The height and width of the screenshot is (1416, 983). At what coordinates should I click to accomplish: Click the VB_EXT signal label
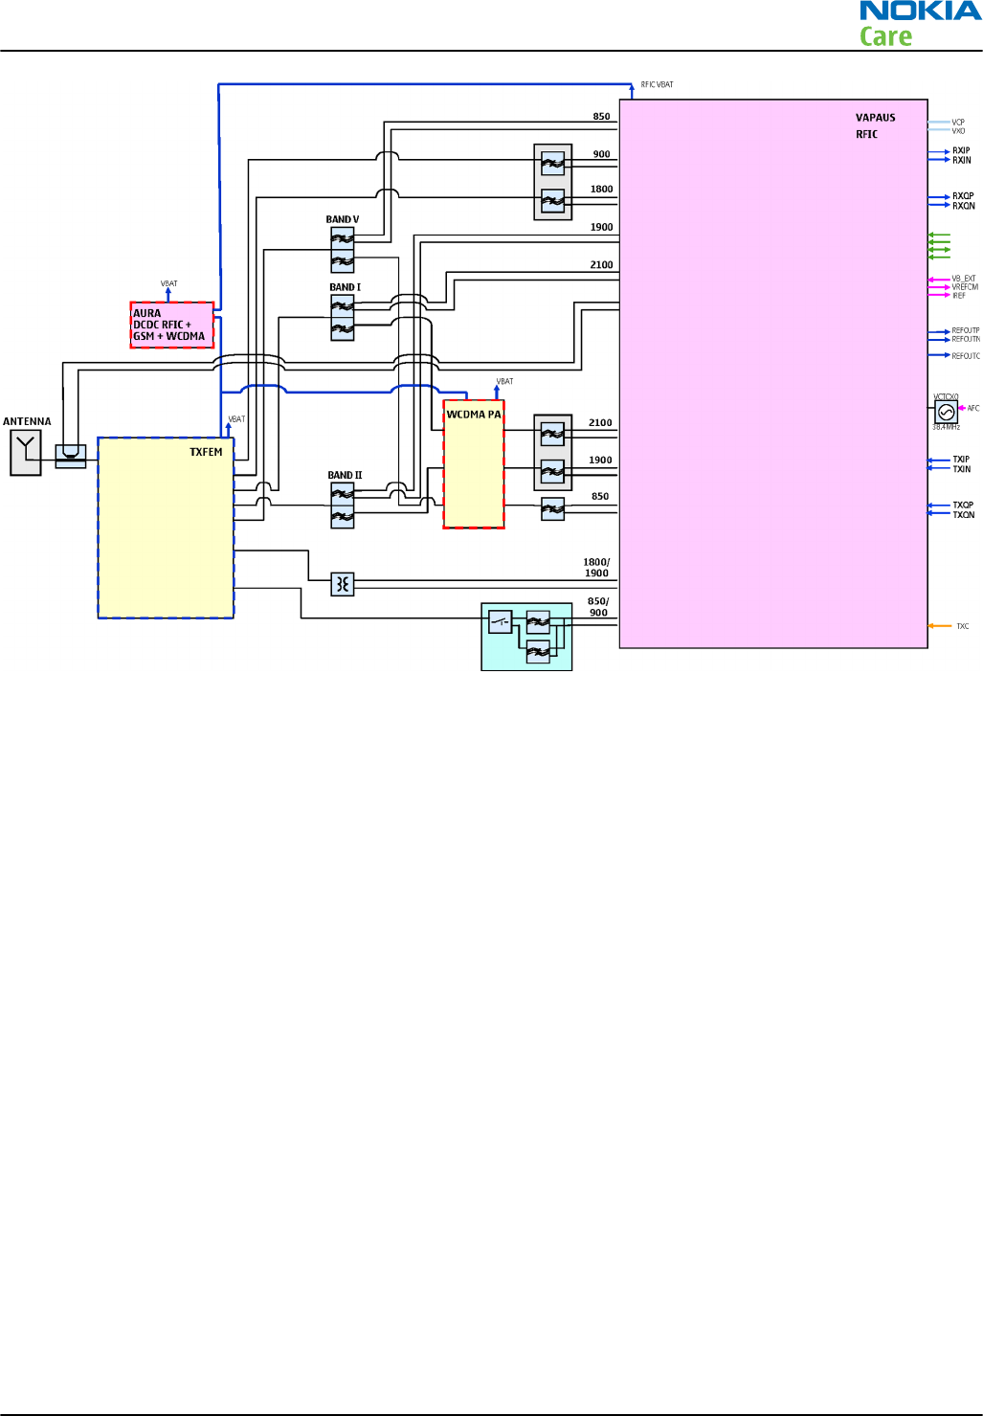pyautogui.click(x=964, y=279)
